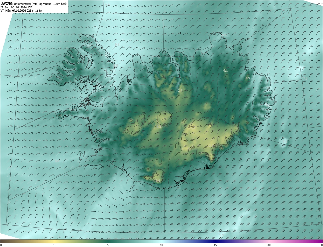Click the 3.9 value in east Iceland
323x247 pixels.
248,78
